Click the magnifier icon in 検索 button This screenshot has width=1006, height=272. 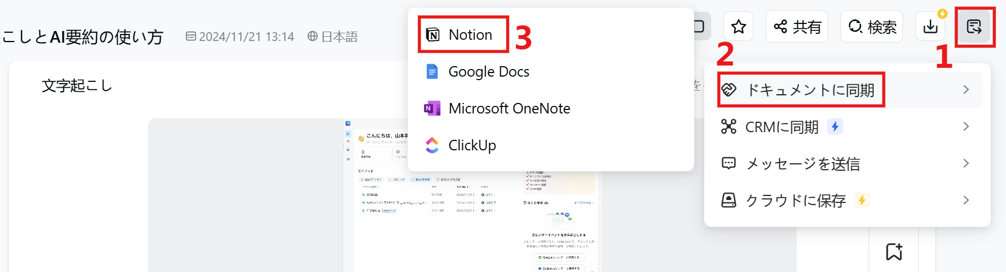click(856, 26)
